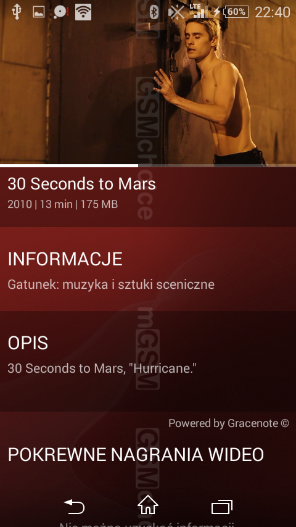Tap the Bluetooth status icon
Viewport: 296px width, 527px height.
154,12
